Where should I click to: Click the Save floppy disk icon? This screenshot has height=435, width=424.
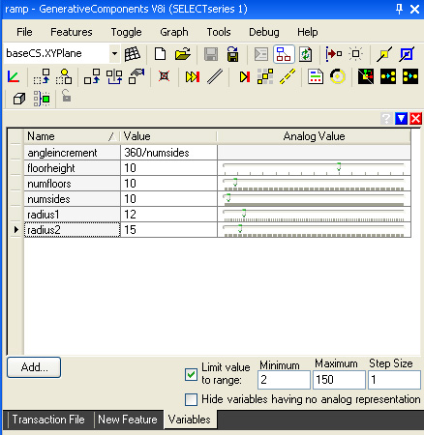[x=211, y=54]
